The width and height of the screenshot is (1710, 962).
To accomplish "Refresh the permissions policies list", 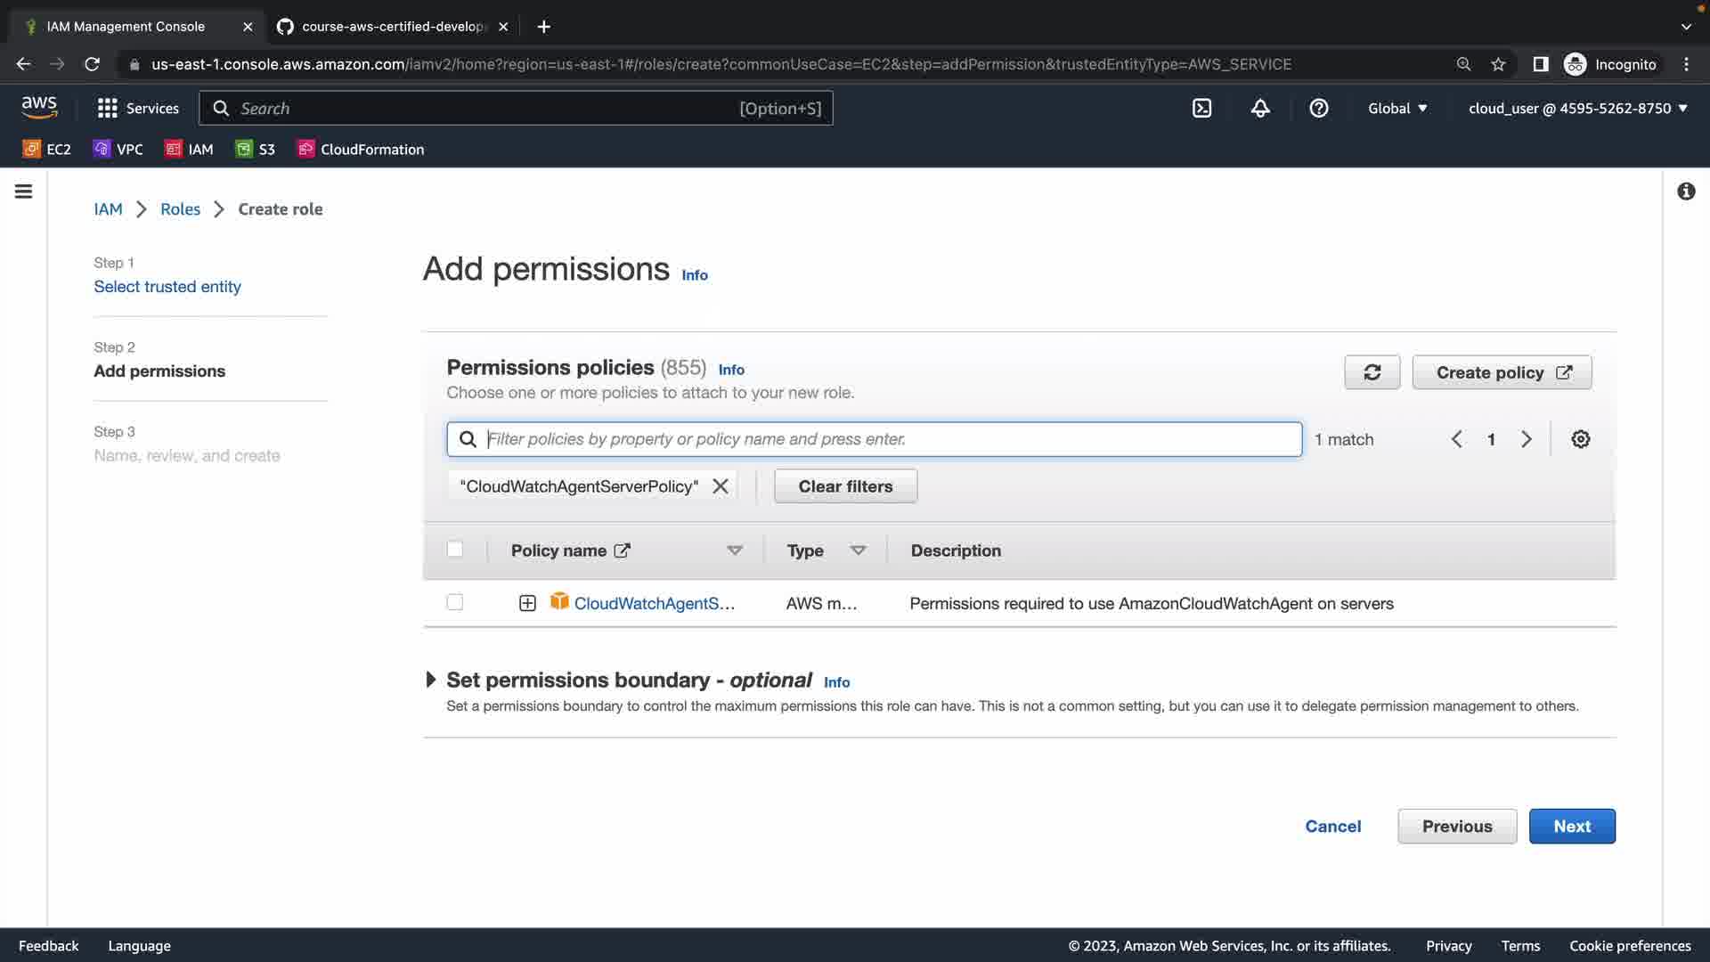I will point(1372,372).
